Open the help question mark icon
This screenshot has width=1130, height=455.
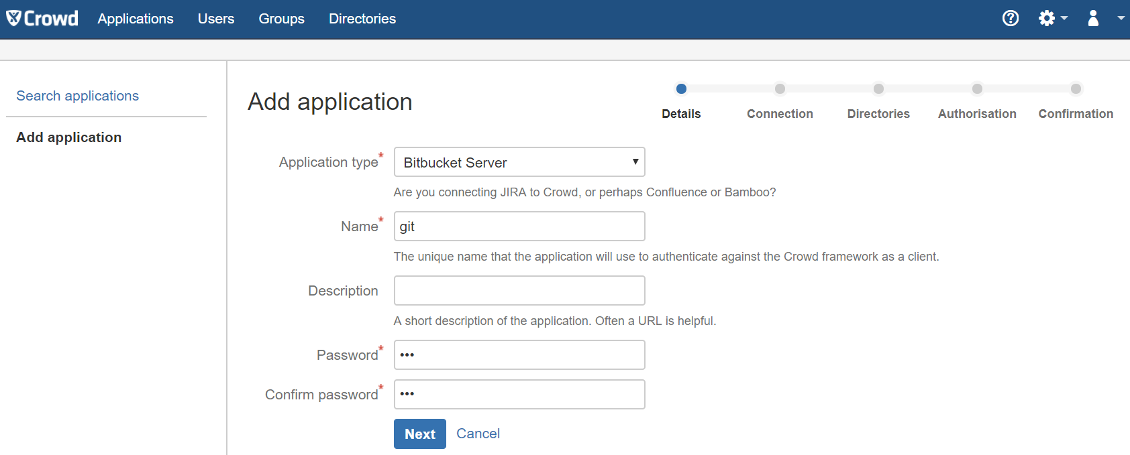click(x=1010, y=19)
